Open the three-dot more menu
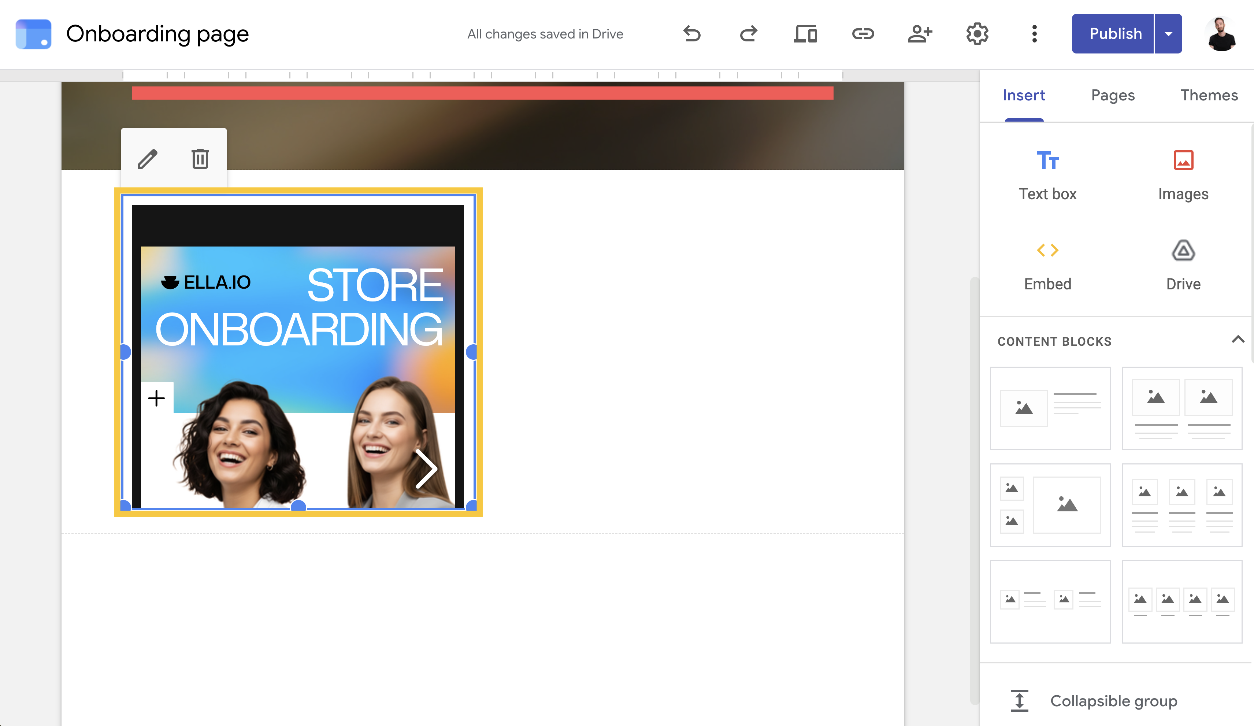The image size is (1254, 726). click(1035, 34)
